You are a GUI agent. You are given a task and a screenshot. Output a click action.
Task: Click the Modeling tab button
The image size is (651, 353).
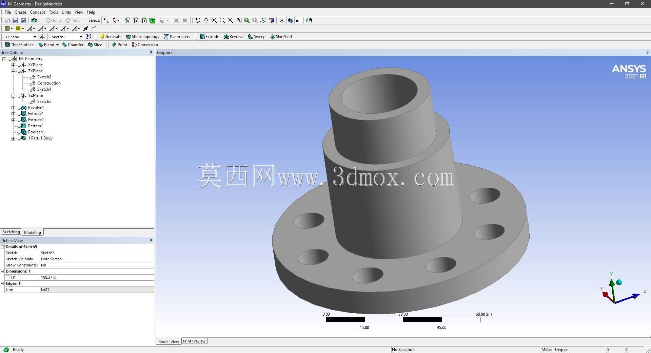pyautogui.click(x=33, y=232)
